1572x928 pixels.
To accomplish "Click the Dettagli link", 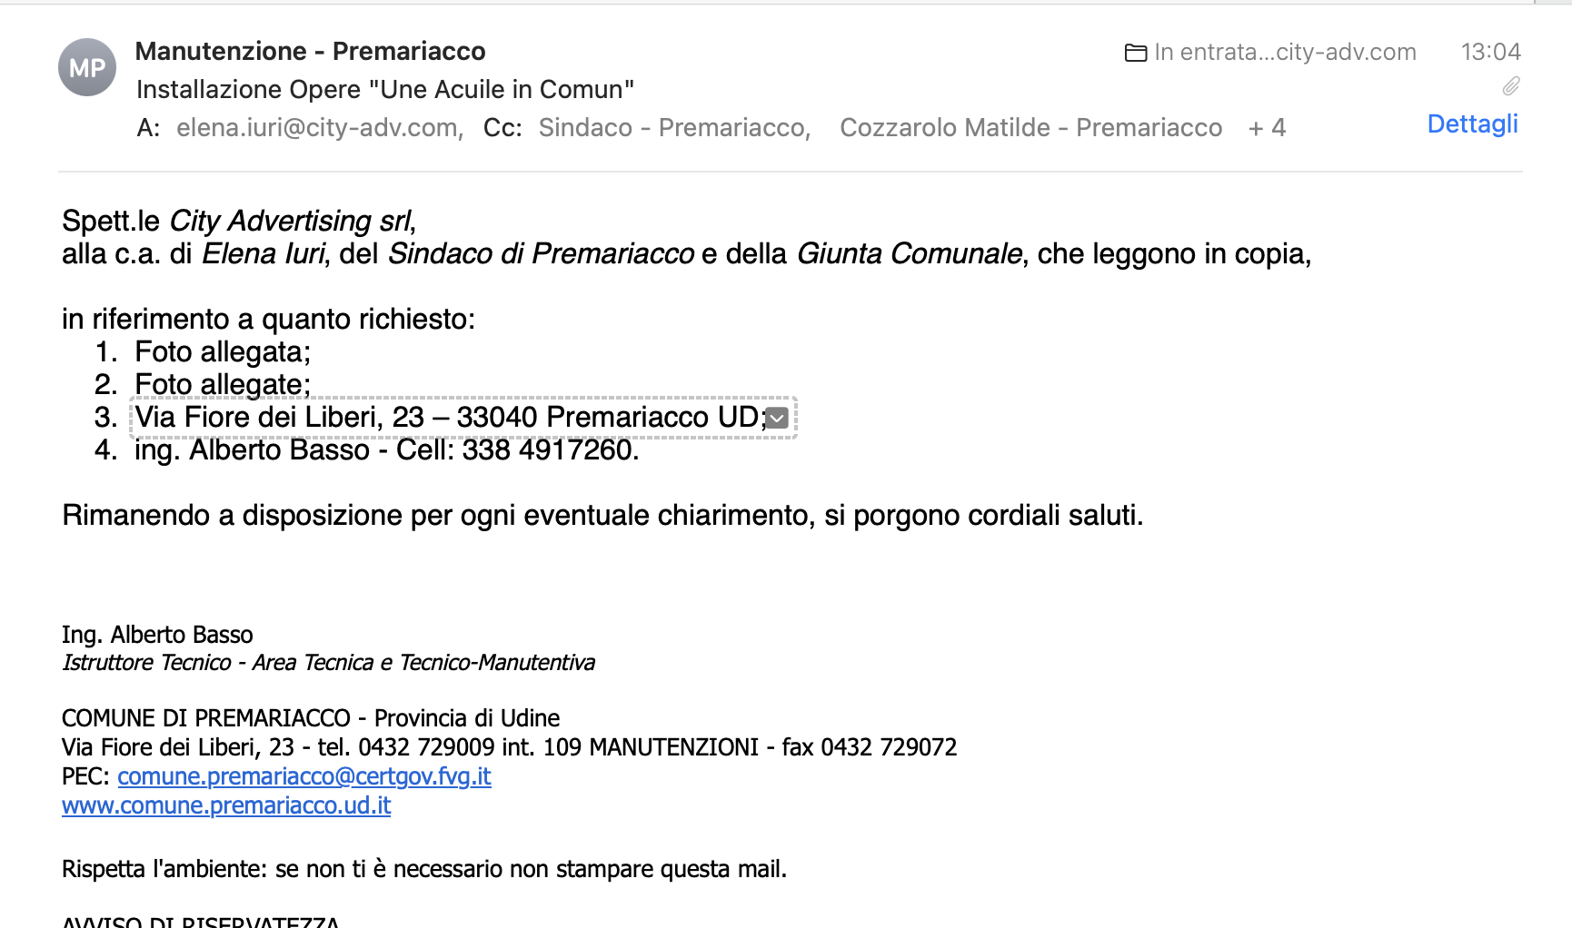I will (1472, 124).
